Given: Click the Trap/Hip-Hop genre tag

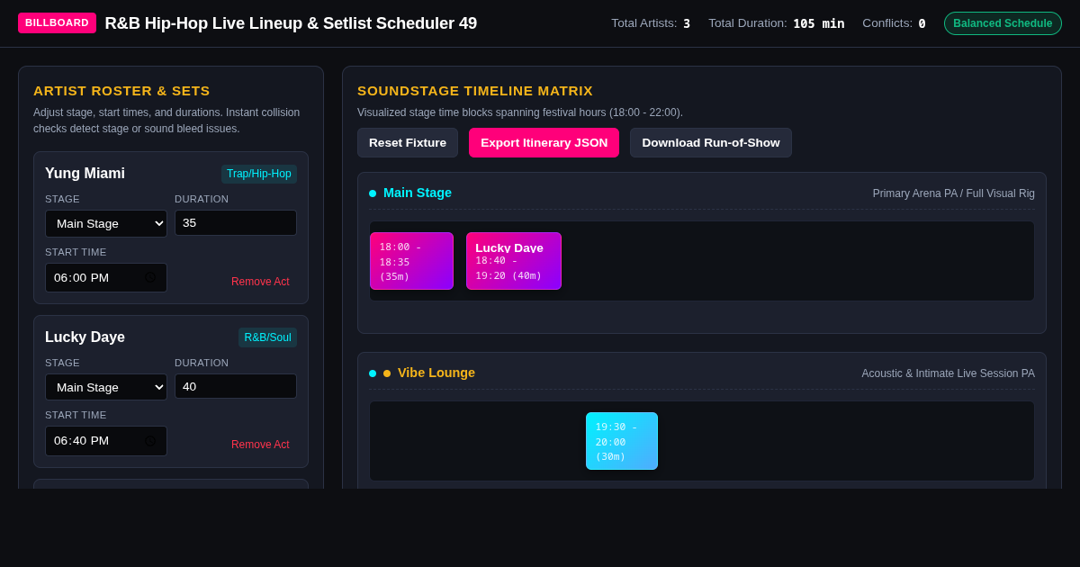Looking at the screenshot, I should point(259,174).
